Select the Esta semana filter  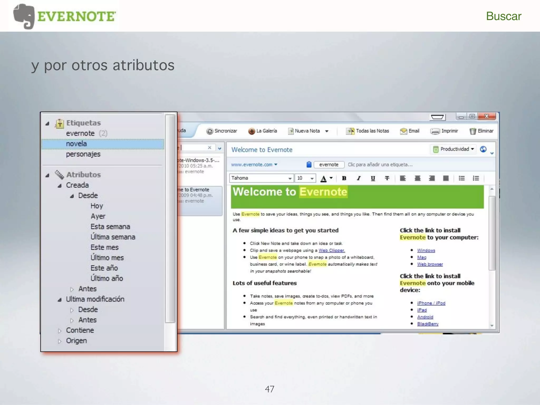tap(110, 227)
